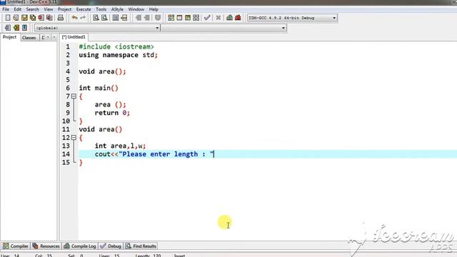This screenshot has width=457, height=257.
Task: Switch to the Classes sidebar tab
Action: [x=29, y=38]
